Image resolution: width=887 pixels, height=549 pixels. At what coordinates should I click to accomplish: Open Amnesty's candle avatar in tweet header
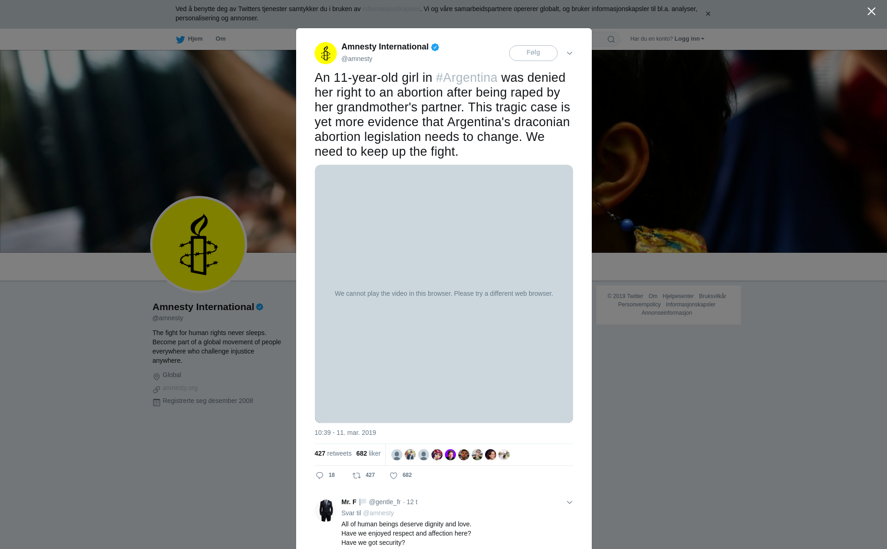pyautogui.click(x=326, y=53)
